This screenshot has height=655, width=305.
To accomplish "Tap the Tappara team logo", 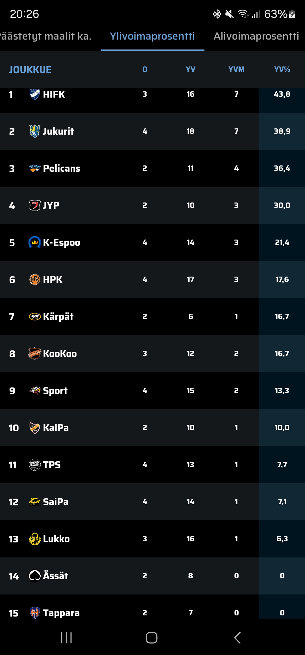I will tap(35, 613).
